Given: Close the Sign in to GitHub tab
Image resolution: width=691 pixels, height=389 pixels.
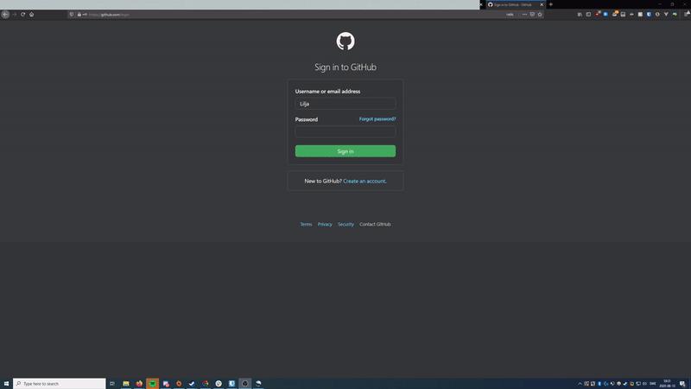Looking at the screenshot, I should tap(542, 5).
